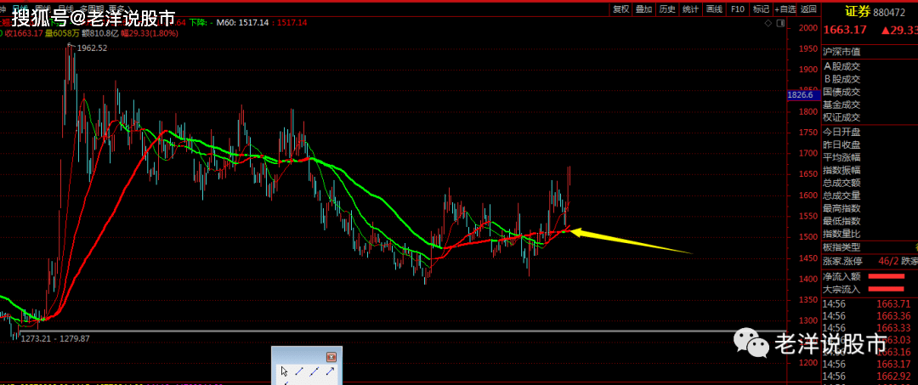The image size is (918, 385).
Task: Click the red 净流入额 bar indicator
Action: pos(886,276)
